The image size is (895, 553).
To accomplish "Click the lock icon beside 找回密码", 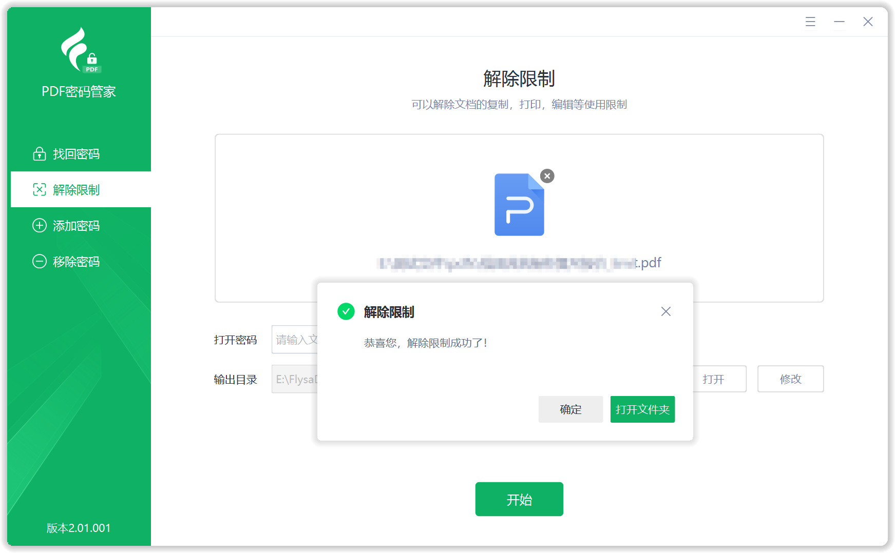I will [x=40, y=154].
